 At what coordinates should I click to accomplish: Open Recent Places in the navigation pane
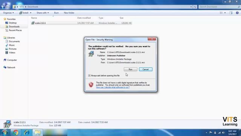pos(15,30)
